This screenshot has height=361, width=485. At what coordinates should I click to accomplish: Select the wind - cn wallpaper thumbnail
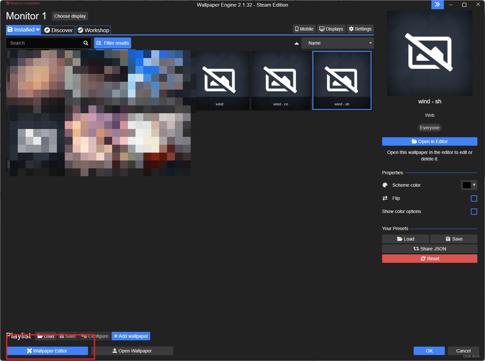(x=280, y=80)
